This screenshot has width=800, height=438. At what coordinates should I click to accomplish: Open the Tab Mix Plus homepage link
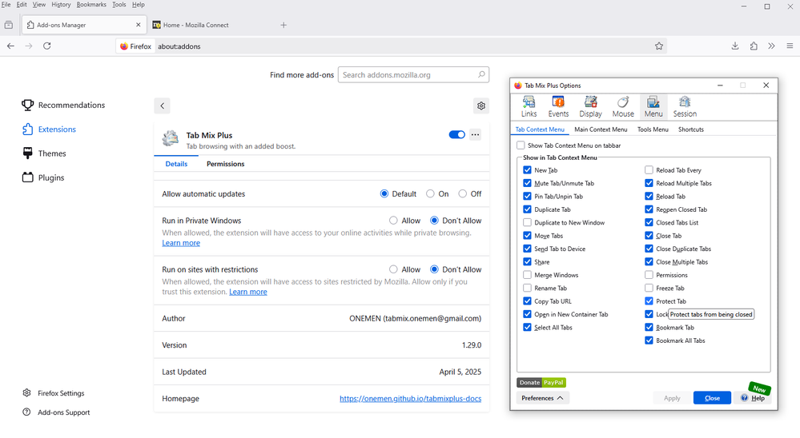coord(410,399)
